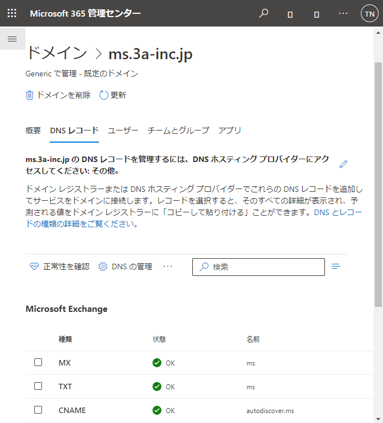Viewport: 383px width, 423px height.
Task: Open the toolbar more actions ellipsis
Action: (167, 267)
